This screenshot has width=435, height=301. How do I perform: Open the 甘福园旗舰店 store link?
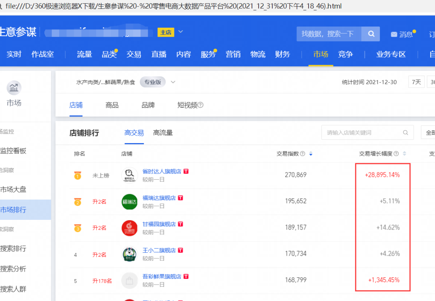tap(159, 224)
